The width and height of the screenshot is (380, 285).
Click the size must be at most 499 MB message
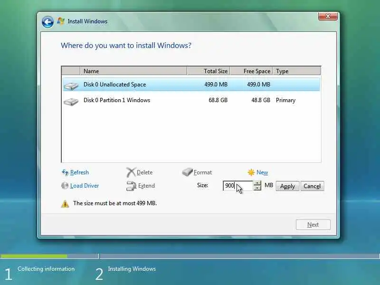(x=115, y=203)
